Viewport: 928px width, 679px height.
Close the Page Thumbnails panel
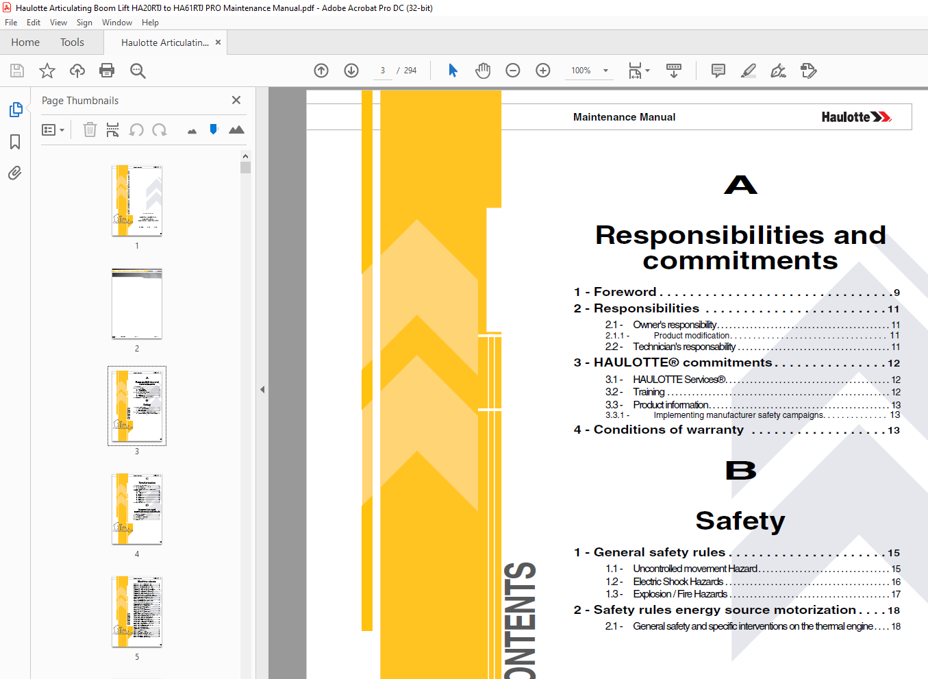pyautogui.click(x=236, y=100)
